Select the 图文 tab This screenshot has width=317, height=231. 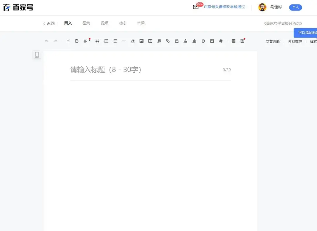click(x=68, y=23)
